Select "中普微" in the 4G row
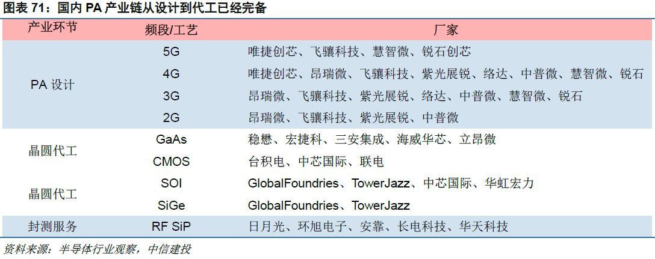This screenshot has width=655, height=259. click(x=539, y=74)
